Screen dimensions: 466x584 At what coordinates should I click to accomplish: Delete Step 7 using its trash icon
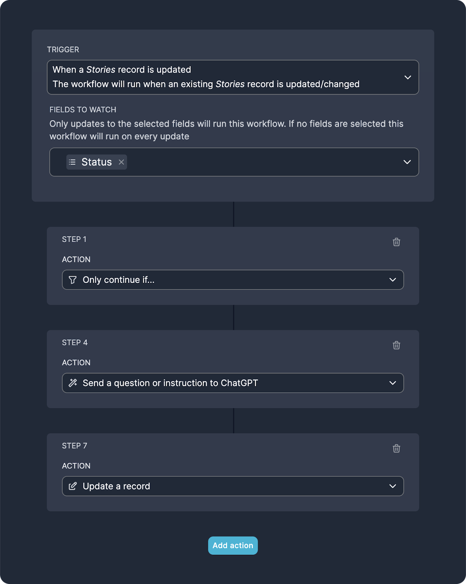[x=396, y=448]
